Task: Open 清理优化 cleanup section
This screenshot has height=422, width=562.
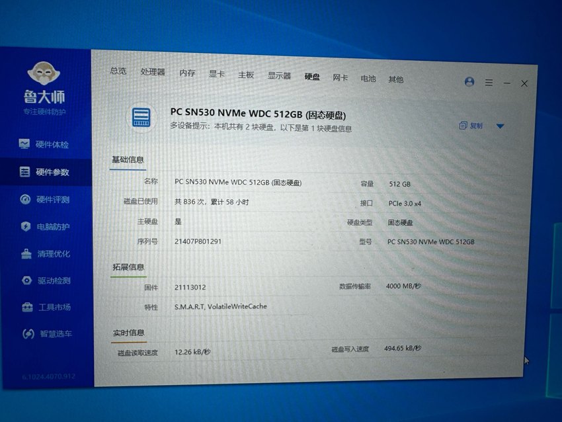Action: click(x=46, y=254)
